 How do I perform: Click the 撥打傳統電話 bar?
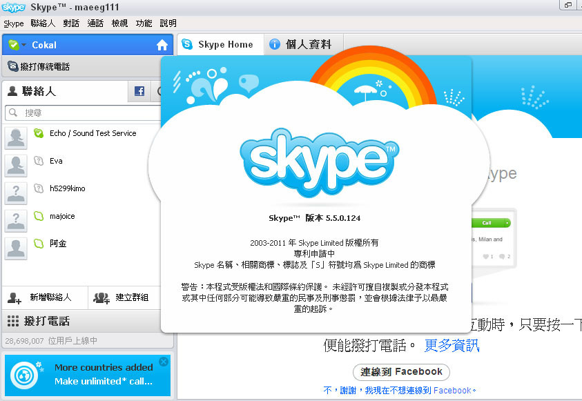[81, 67]
